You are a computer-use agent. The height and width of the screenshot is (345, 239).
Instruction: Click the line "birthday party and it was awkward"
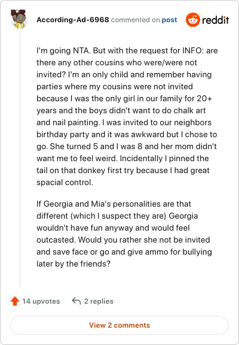point(127,134)
